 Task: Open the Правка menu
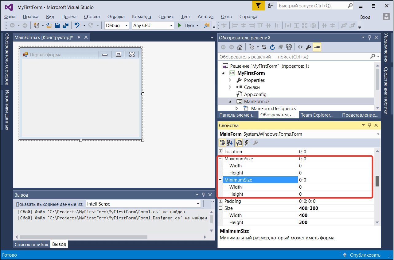31,17
